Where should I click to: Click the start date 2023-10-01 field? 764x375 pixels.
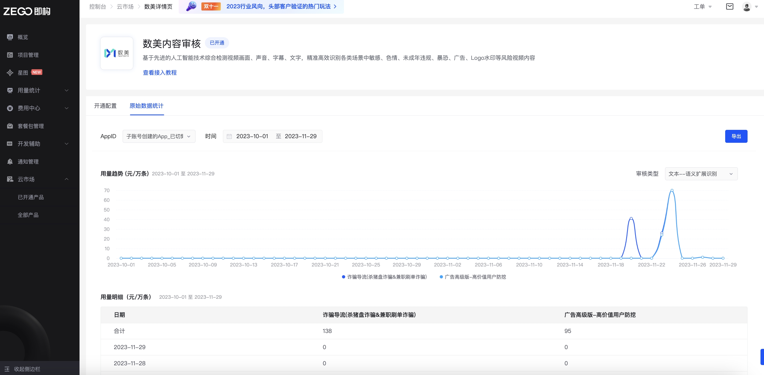pyautogui.click(x=252, y=136)
